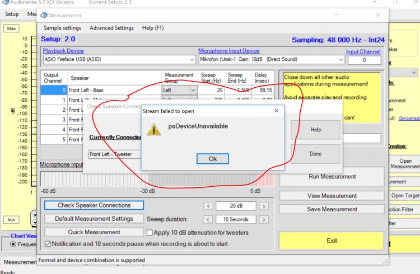This screenshot has height=274, width=420.
Task: Click Delay value 99,15
Action: pos(263,90)
